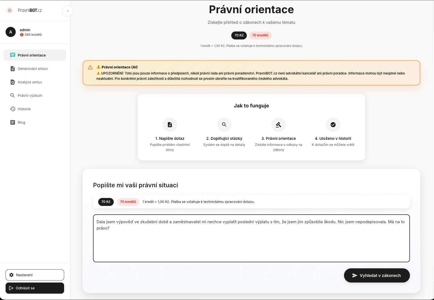Select the Právní orientace chat icon

click(x=12, y=55)
